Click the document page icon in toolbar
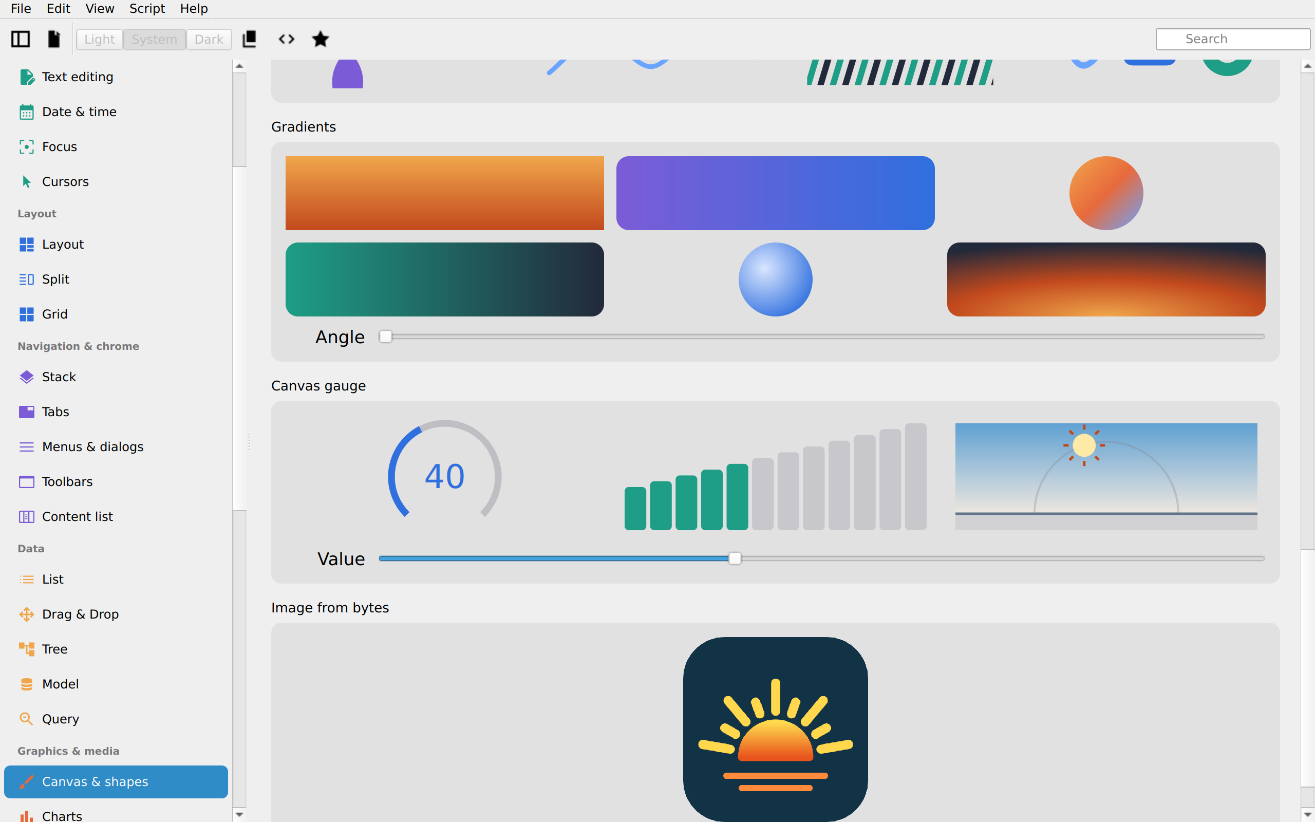1315x822 pixels. pyautogui.click(x=54, y=39)
